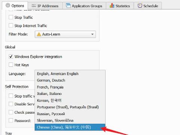Select Slovenian, Slovenščina language option
This screenshot has width=180, height=135.
pos(70,120)
